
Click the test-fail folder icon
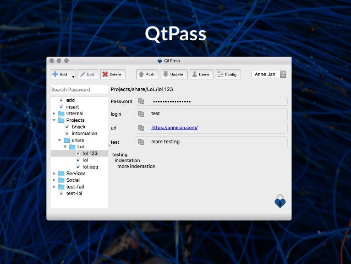pyautogui.click(x=61, y=187)
